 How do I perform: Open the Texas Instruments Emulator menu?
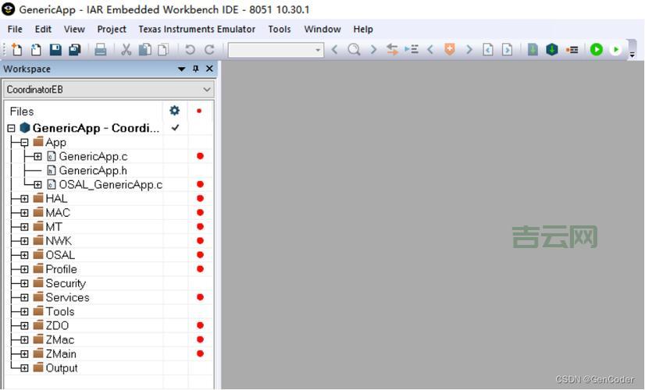[x=197, y=29]
